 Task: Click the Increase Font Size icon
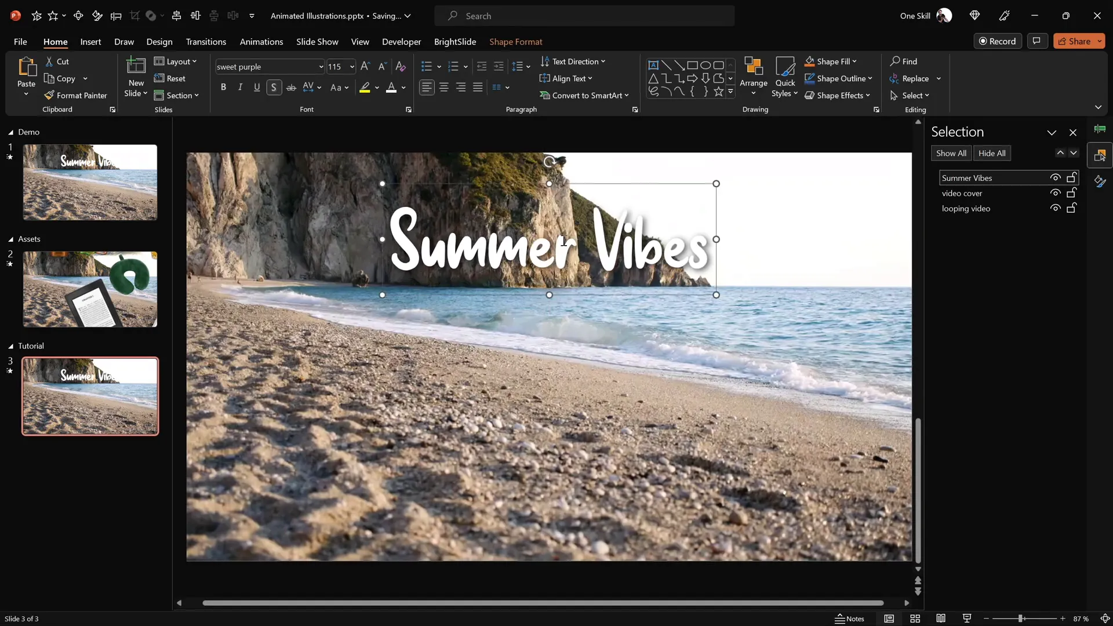click(x=365, y=66)
